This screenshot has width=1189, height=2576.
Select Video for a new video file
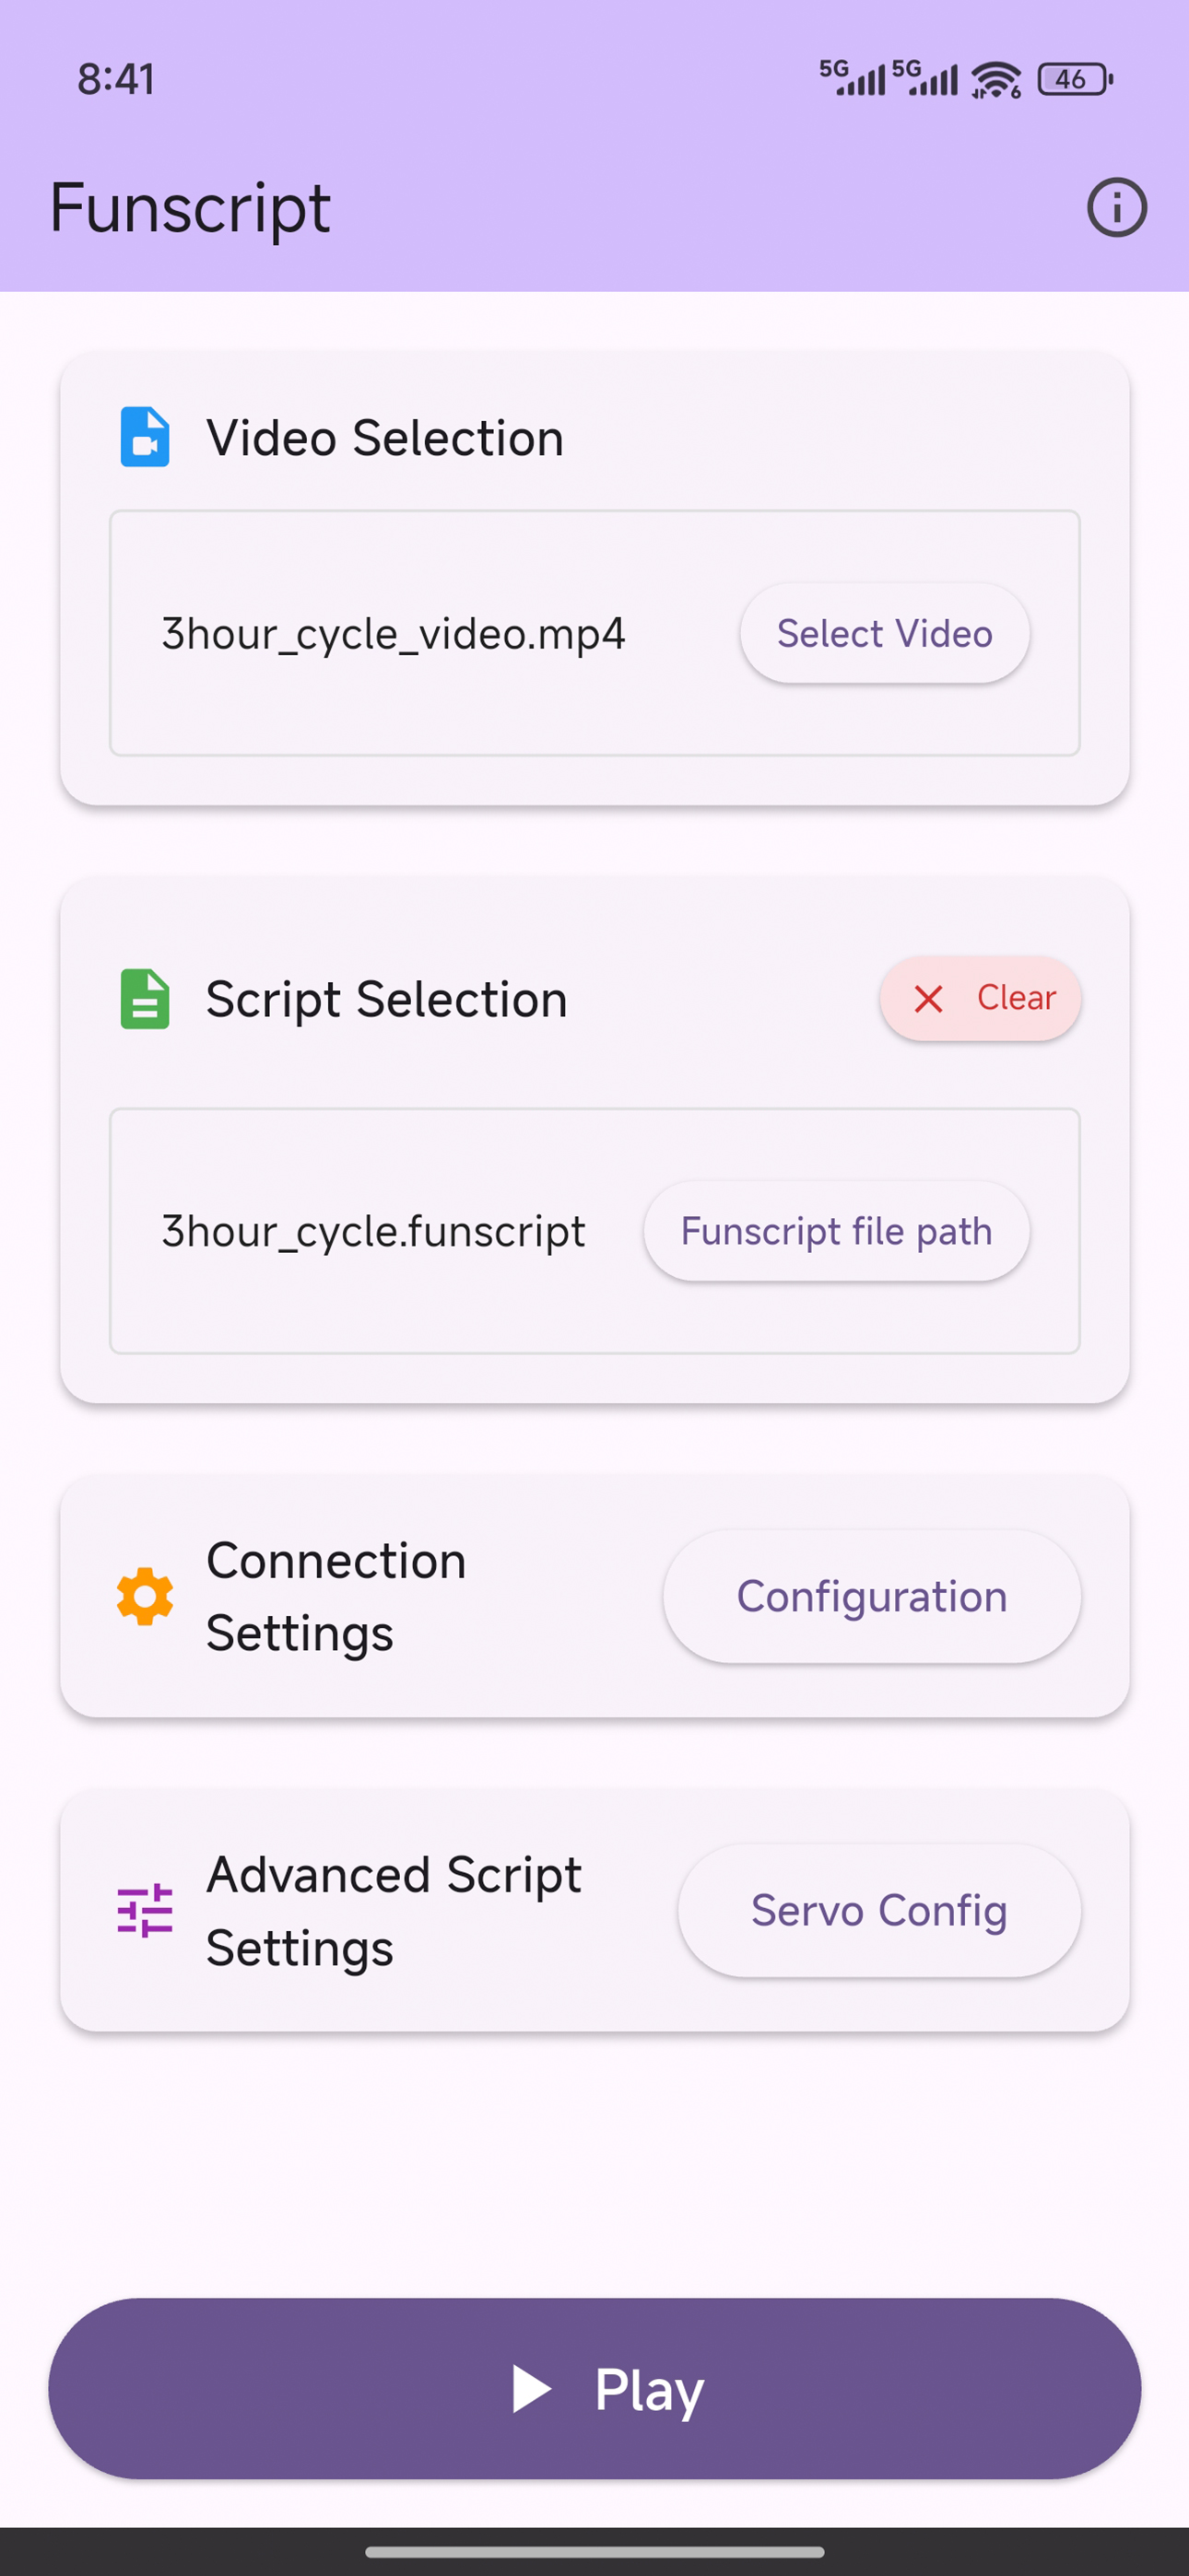coord(884,634)
